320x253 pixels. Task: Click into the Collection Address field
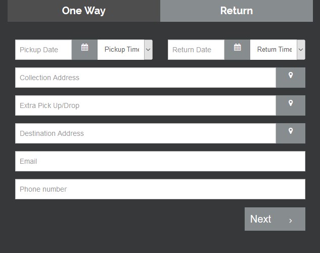(146, 78)
